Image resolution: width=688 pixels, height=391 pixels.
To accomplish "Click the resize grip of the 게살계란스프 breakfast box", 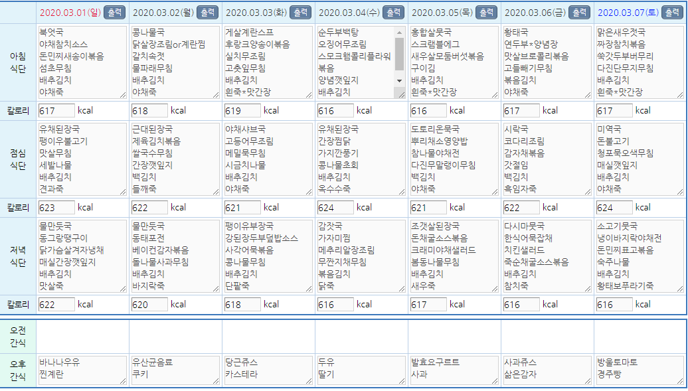I will pos(308,95).
